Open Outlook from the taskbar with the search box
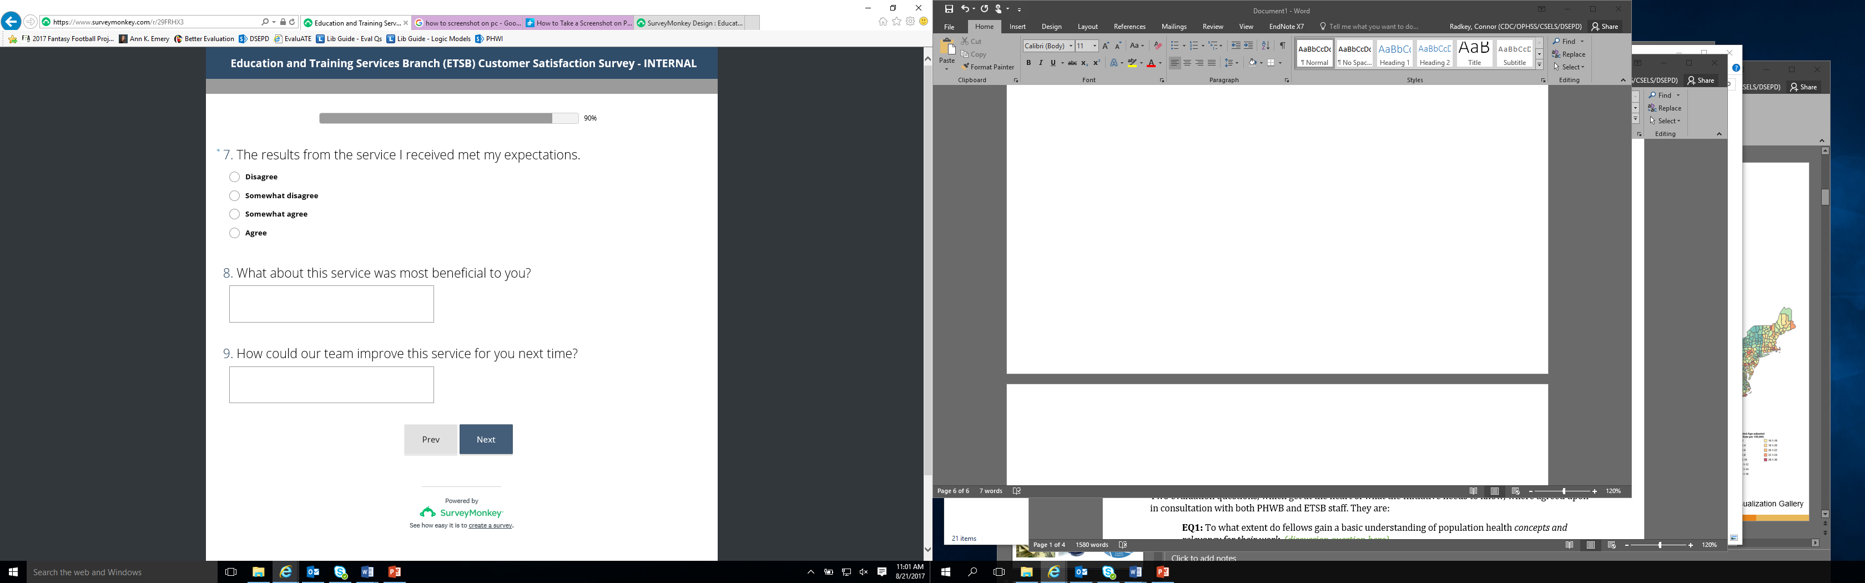 [x=314, y=572]
